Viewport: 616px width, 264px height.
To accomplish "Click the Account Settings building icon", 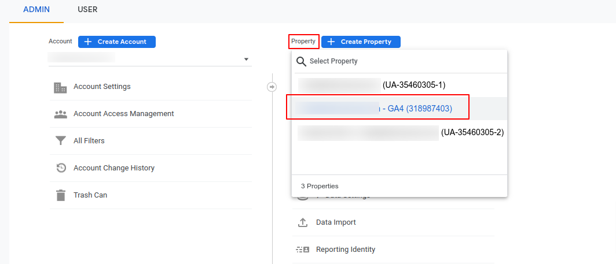I will point(60,87).
